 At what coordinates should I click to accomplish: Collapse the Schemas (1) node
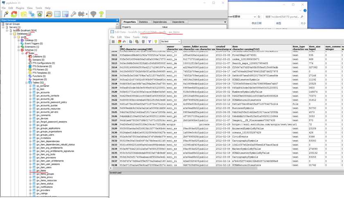(x=19, y=50)
